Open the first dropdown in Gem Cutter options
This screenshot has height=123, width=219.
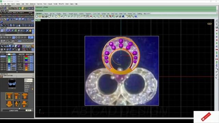(x=28, y=79)
